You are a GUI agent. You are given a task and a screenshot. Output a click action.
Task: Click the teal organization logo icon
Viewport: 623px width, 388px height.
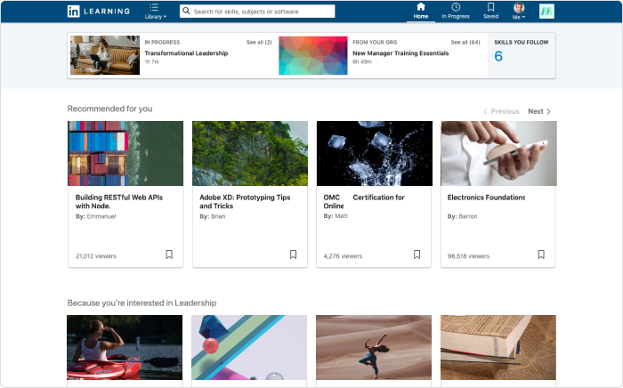click(546, 12)
